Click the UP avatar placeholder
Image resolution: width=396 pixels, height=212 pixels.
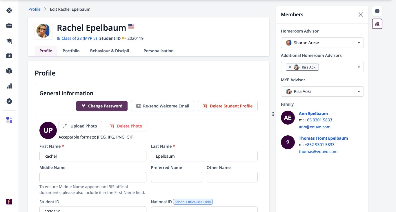point(48,130)
